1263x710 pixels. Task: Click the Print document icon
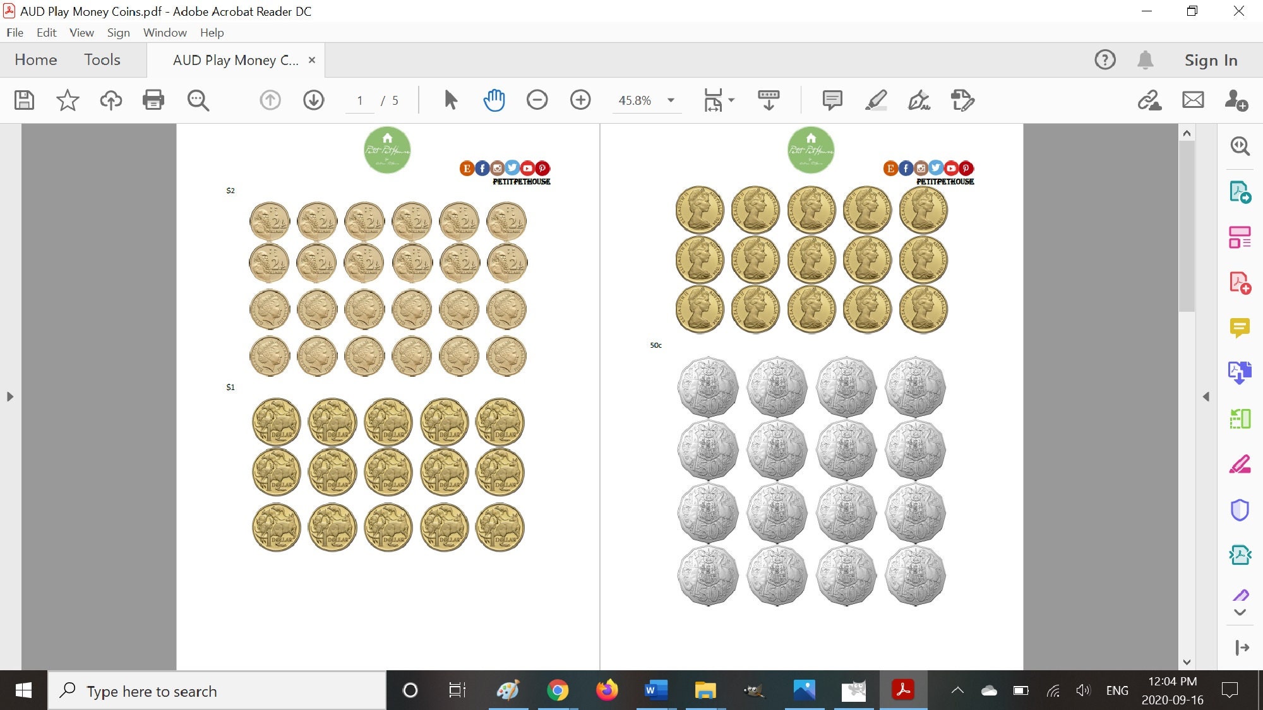point(153,100)
